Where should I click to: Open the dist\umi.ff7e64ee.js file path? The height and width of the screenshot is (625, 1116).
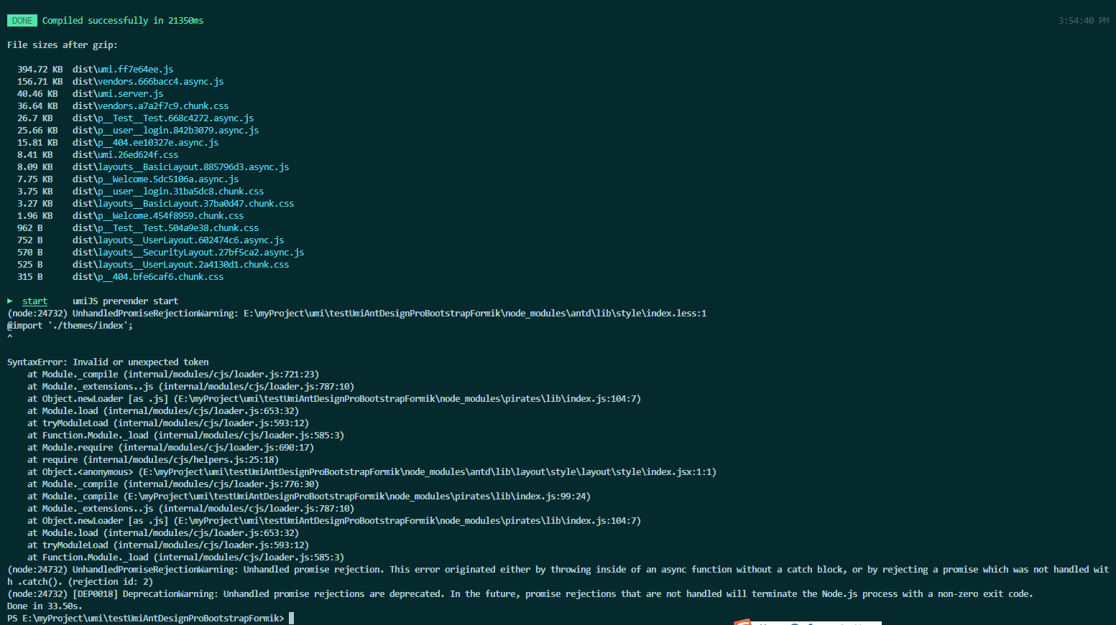coord(123,69)
